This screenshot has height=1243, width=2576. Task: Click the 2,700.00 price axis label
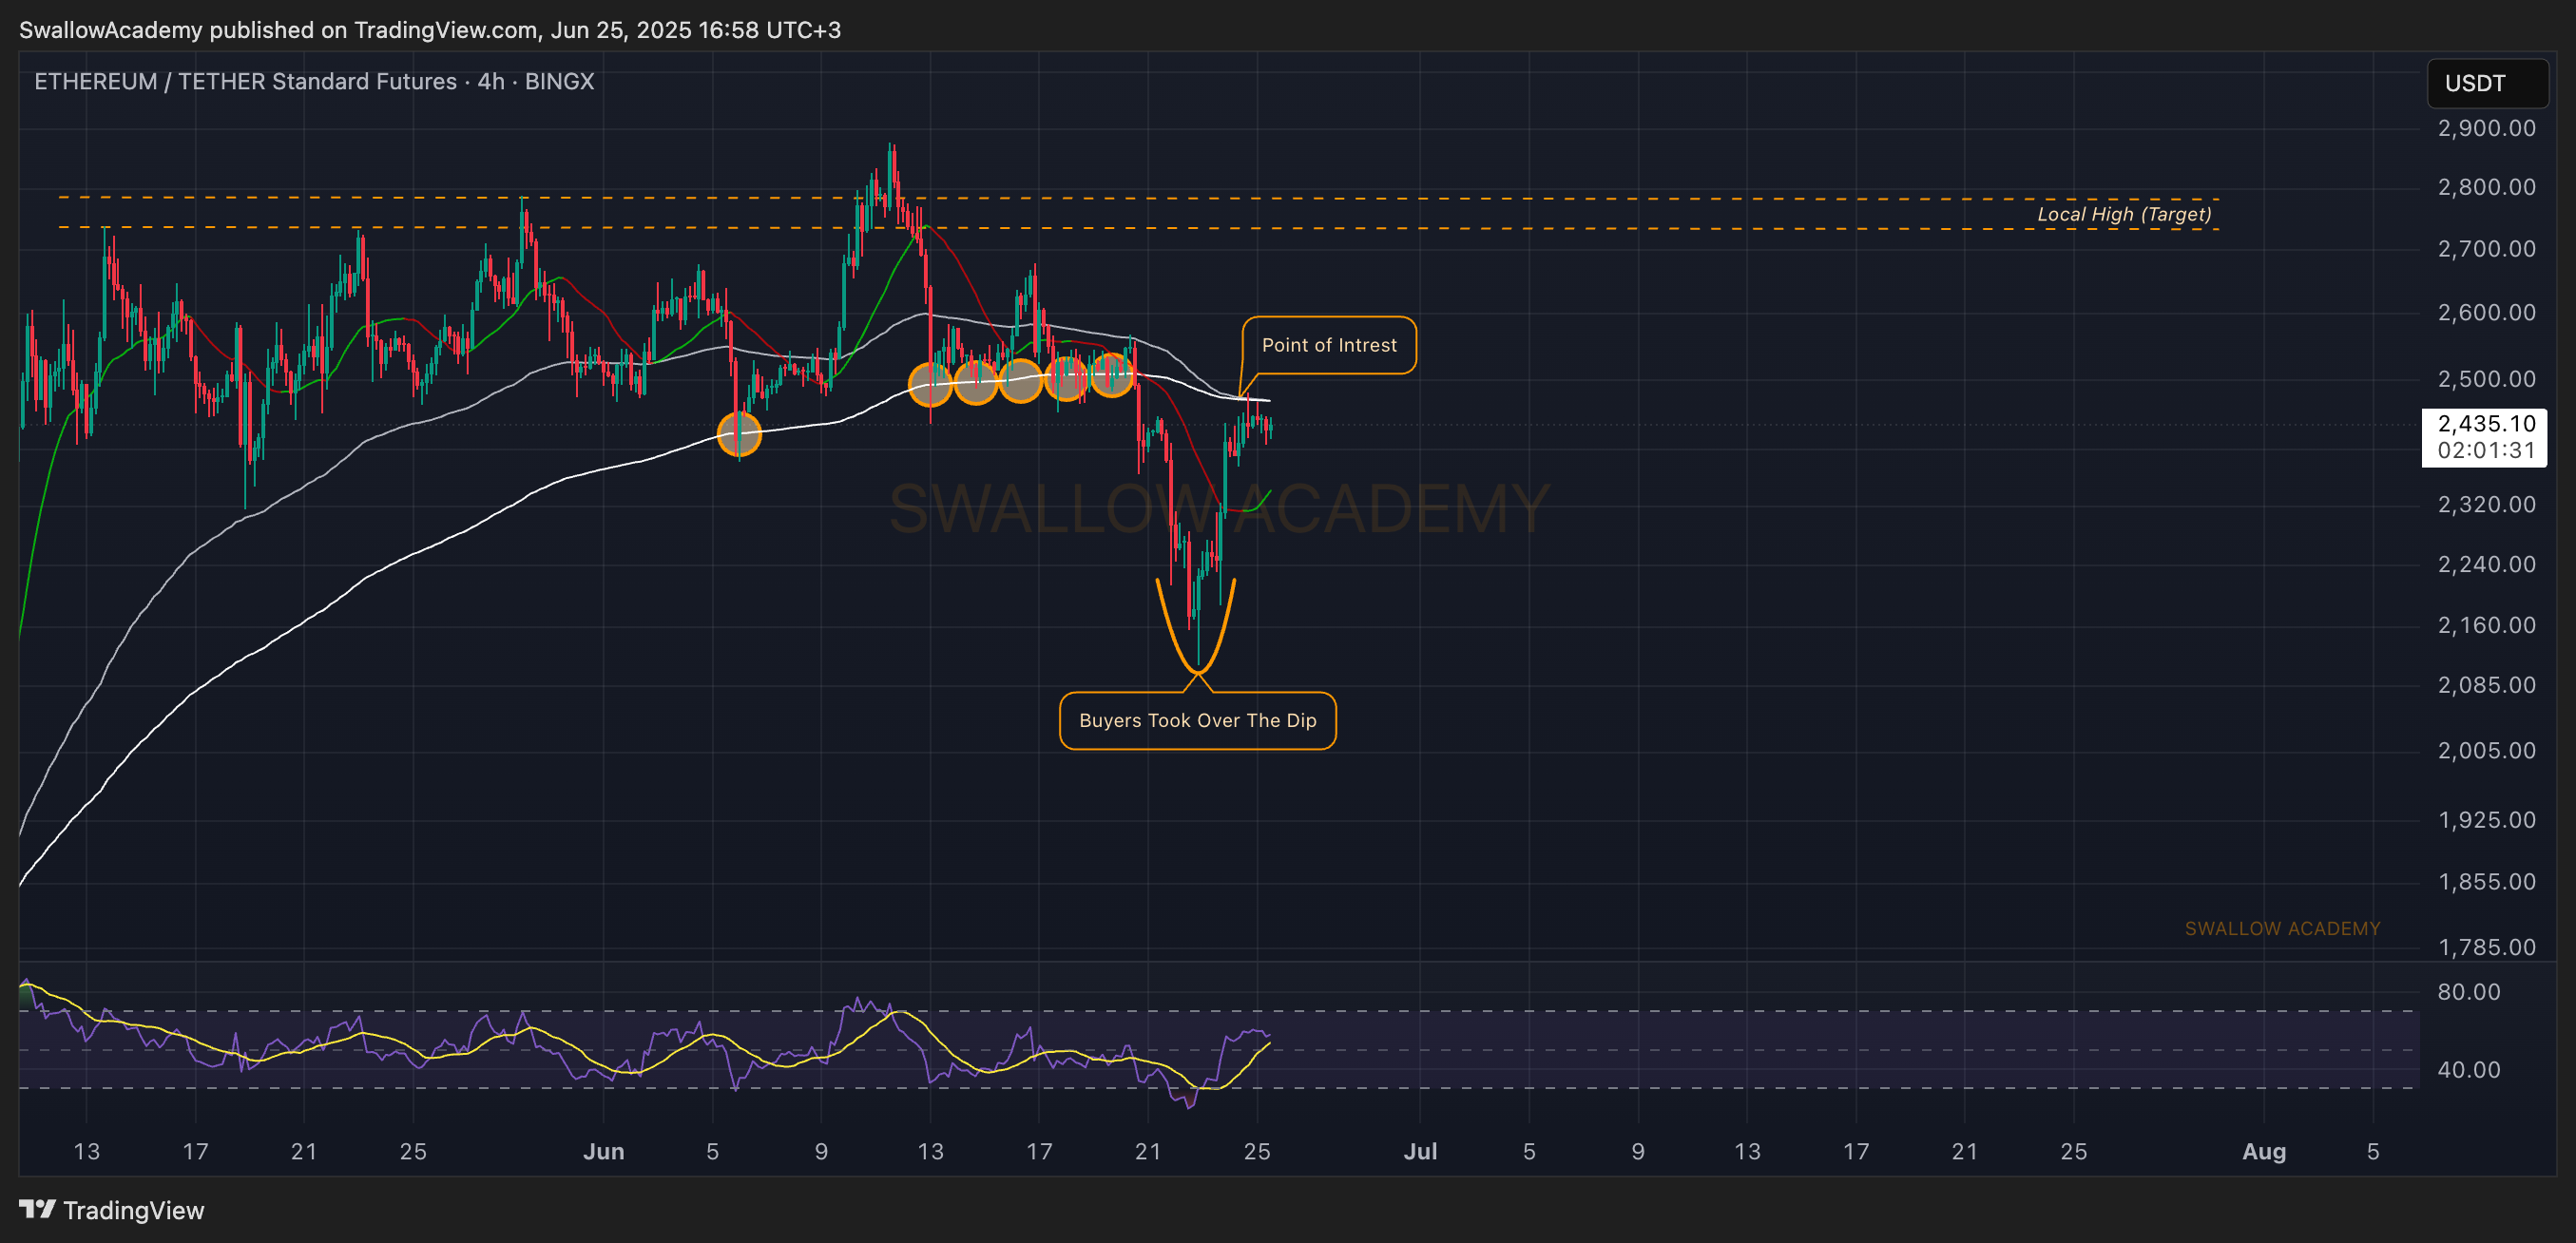[2486, 249]
